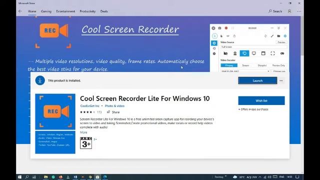The width and height of the screenshot is (320, 180).
Task: Add the app to Wish list
Action: (261, 100)
